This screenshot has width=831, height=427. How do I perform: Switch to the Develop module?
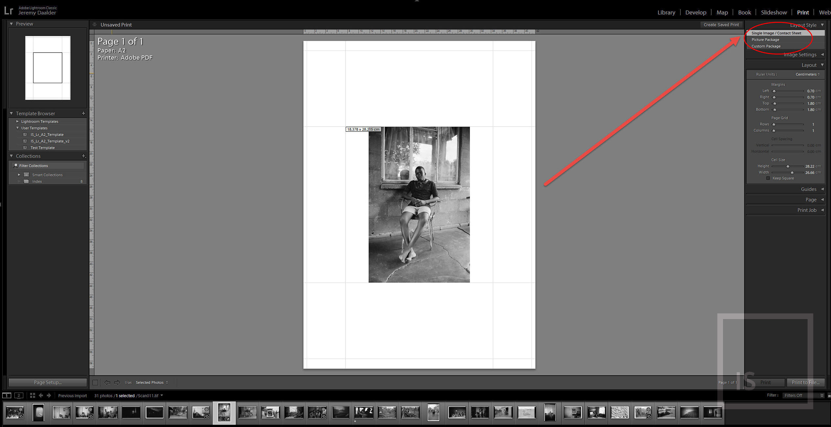696,12
